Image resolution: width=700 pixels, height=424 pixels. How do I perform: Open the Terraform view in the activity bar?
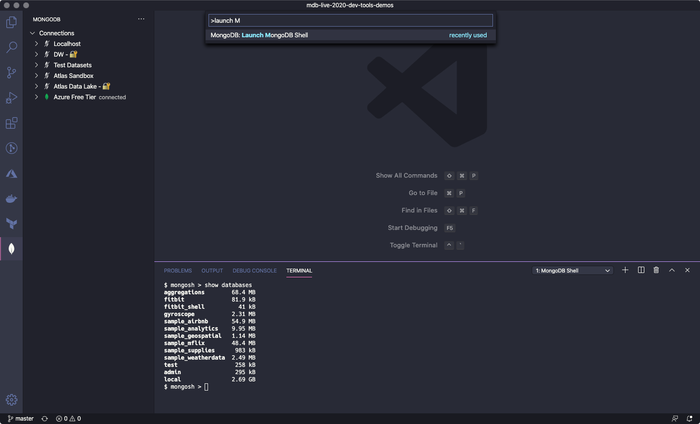click(x=11, y=224)
